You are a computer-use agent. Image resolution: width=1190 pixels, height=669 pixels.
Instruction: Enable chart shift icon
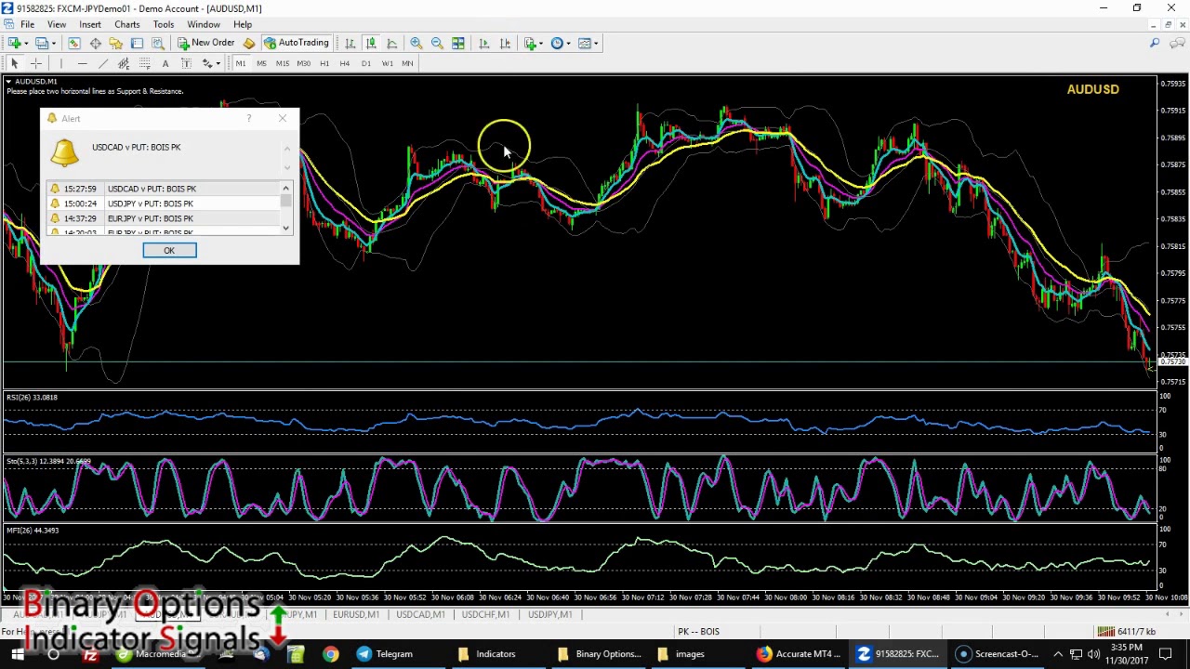tap(505, 43)
